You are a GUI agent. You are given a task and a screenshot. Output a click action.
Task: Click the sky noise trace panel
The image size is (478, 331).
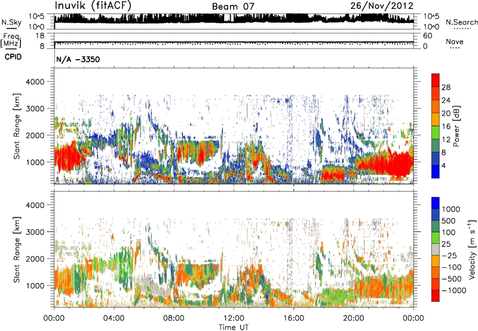234,22
